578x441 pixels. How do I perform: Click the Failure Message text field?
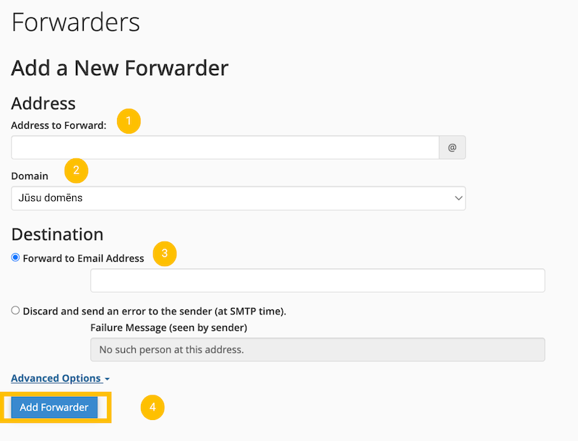click(317, 350)
